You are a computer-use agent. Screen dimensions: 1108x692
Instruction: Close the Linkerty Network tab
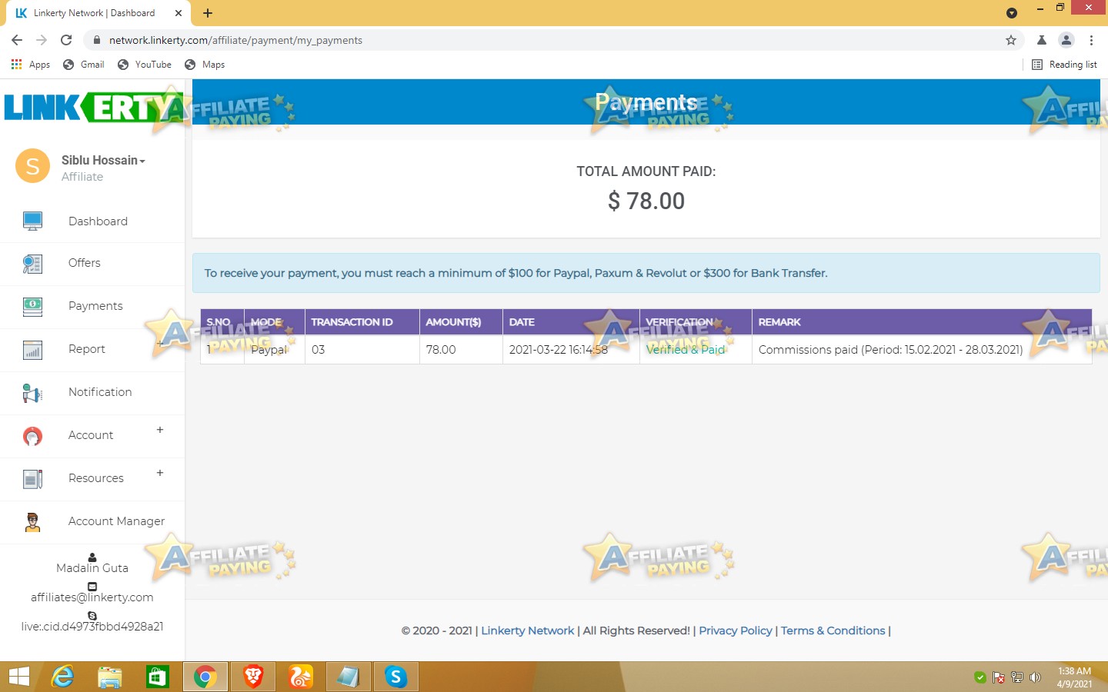pyautogui.click(x=179, y=13)
